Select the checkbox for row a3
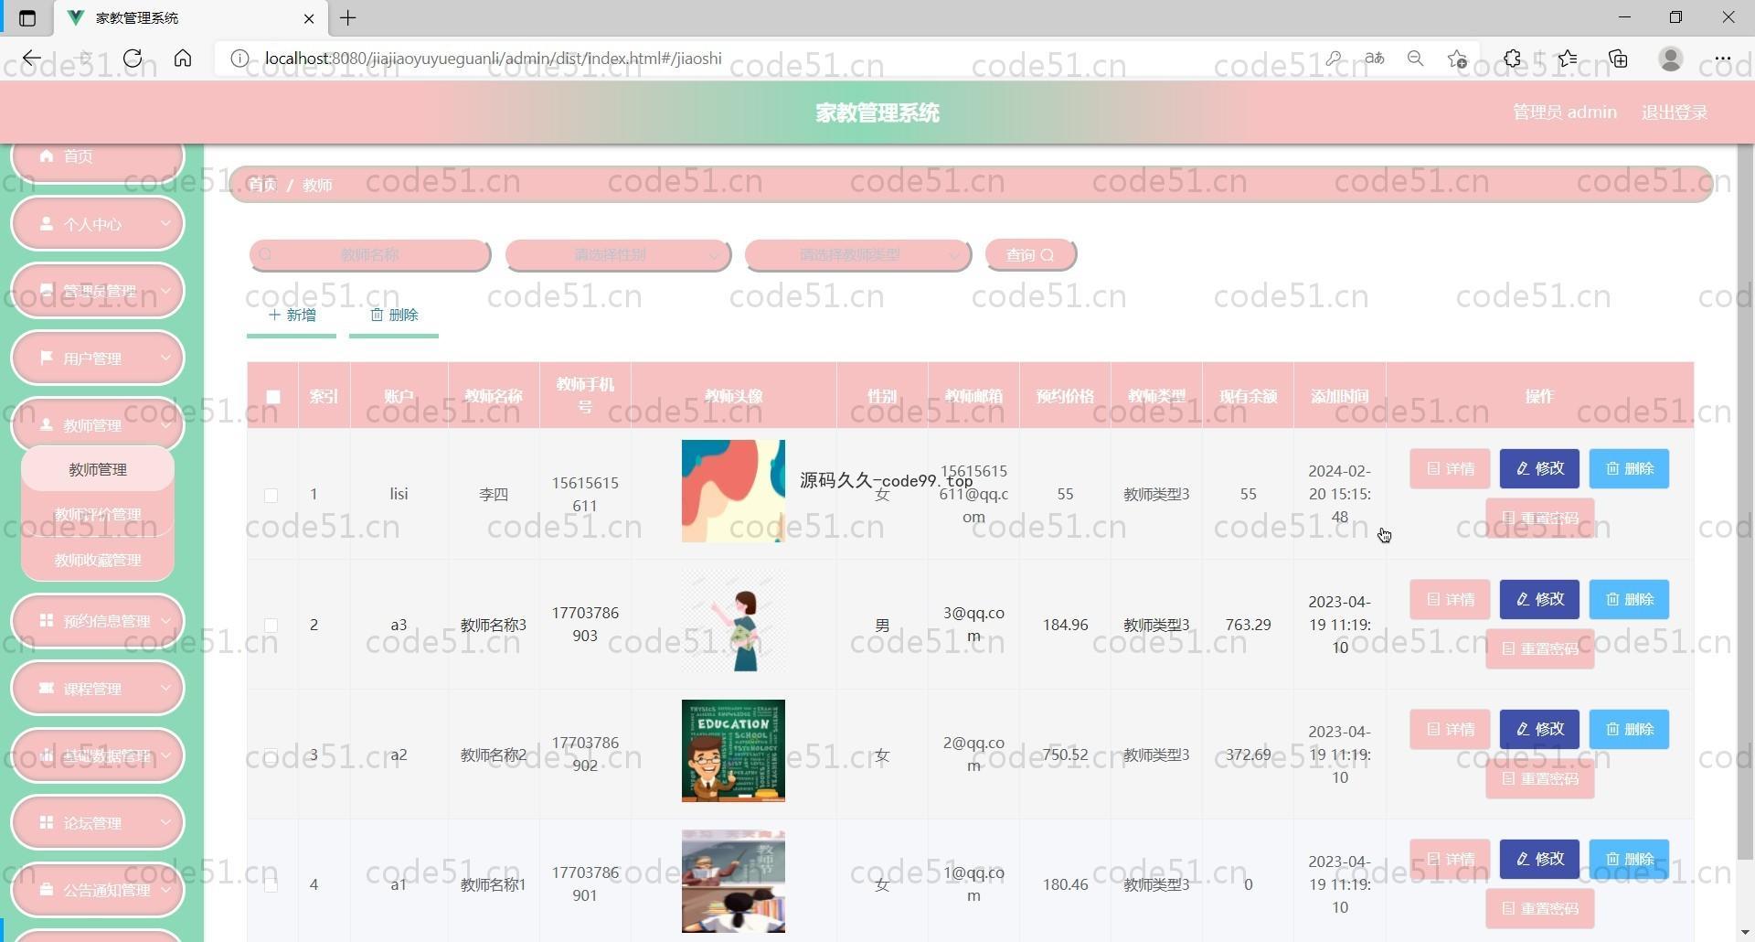 (x=271, y=626)
